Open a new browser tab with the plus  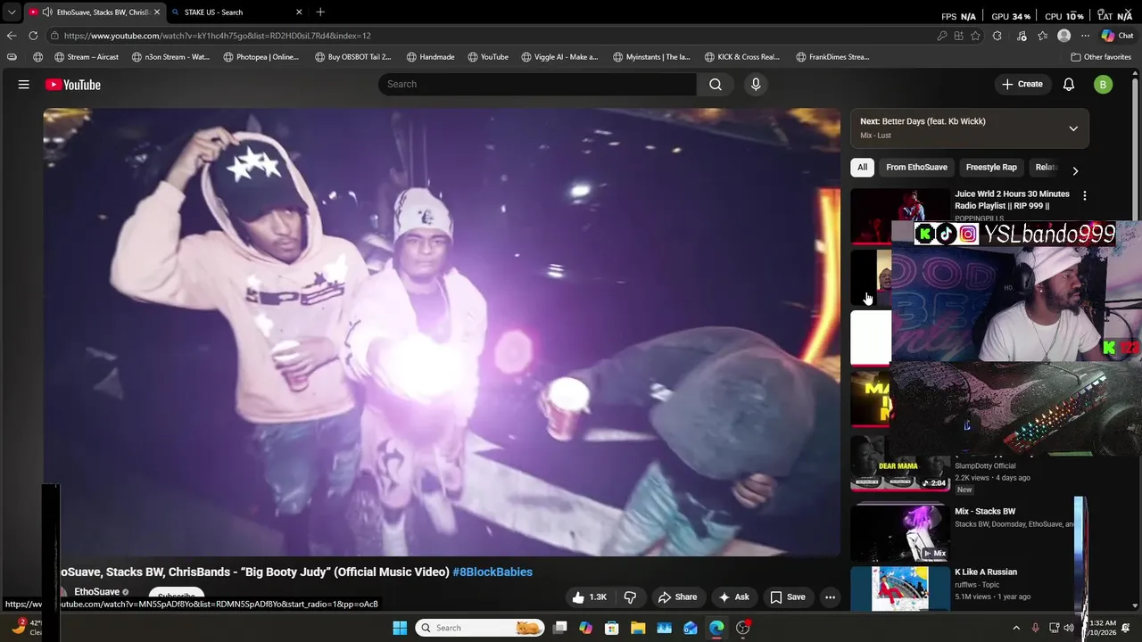[320, 12]
